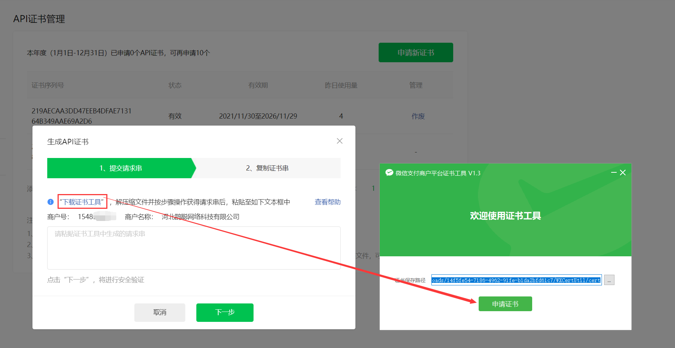Select step 1、提交请求串
This screenshot has width=675, height=348.
pos(120,168)
